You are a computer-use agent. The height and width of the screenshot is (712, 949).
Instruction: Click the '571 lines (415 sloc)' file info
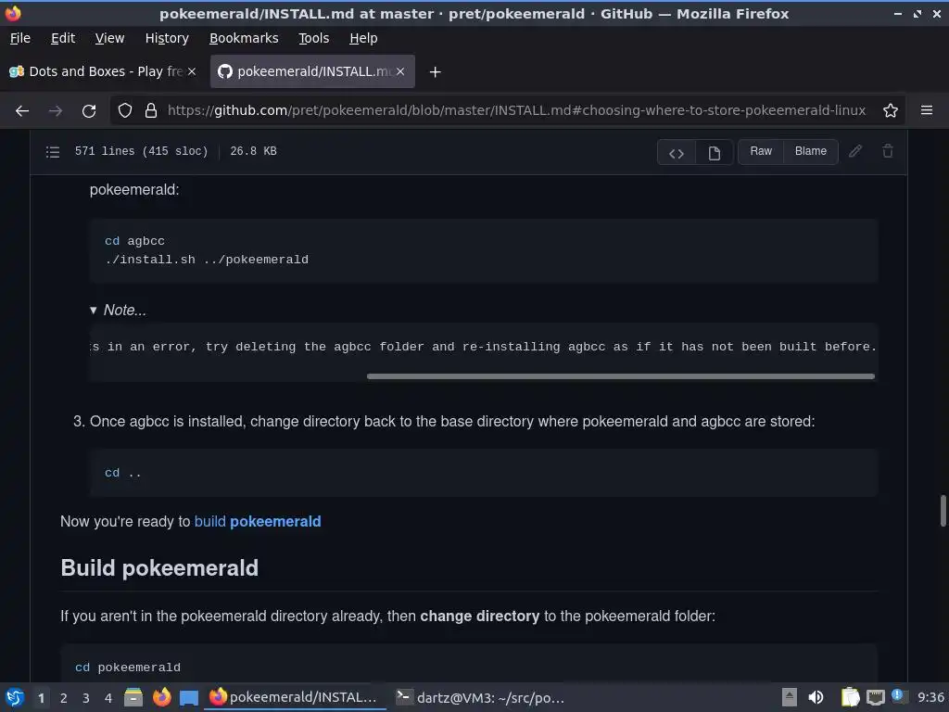[141, 151]
